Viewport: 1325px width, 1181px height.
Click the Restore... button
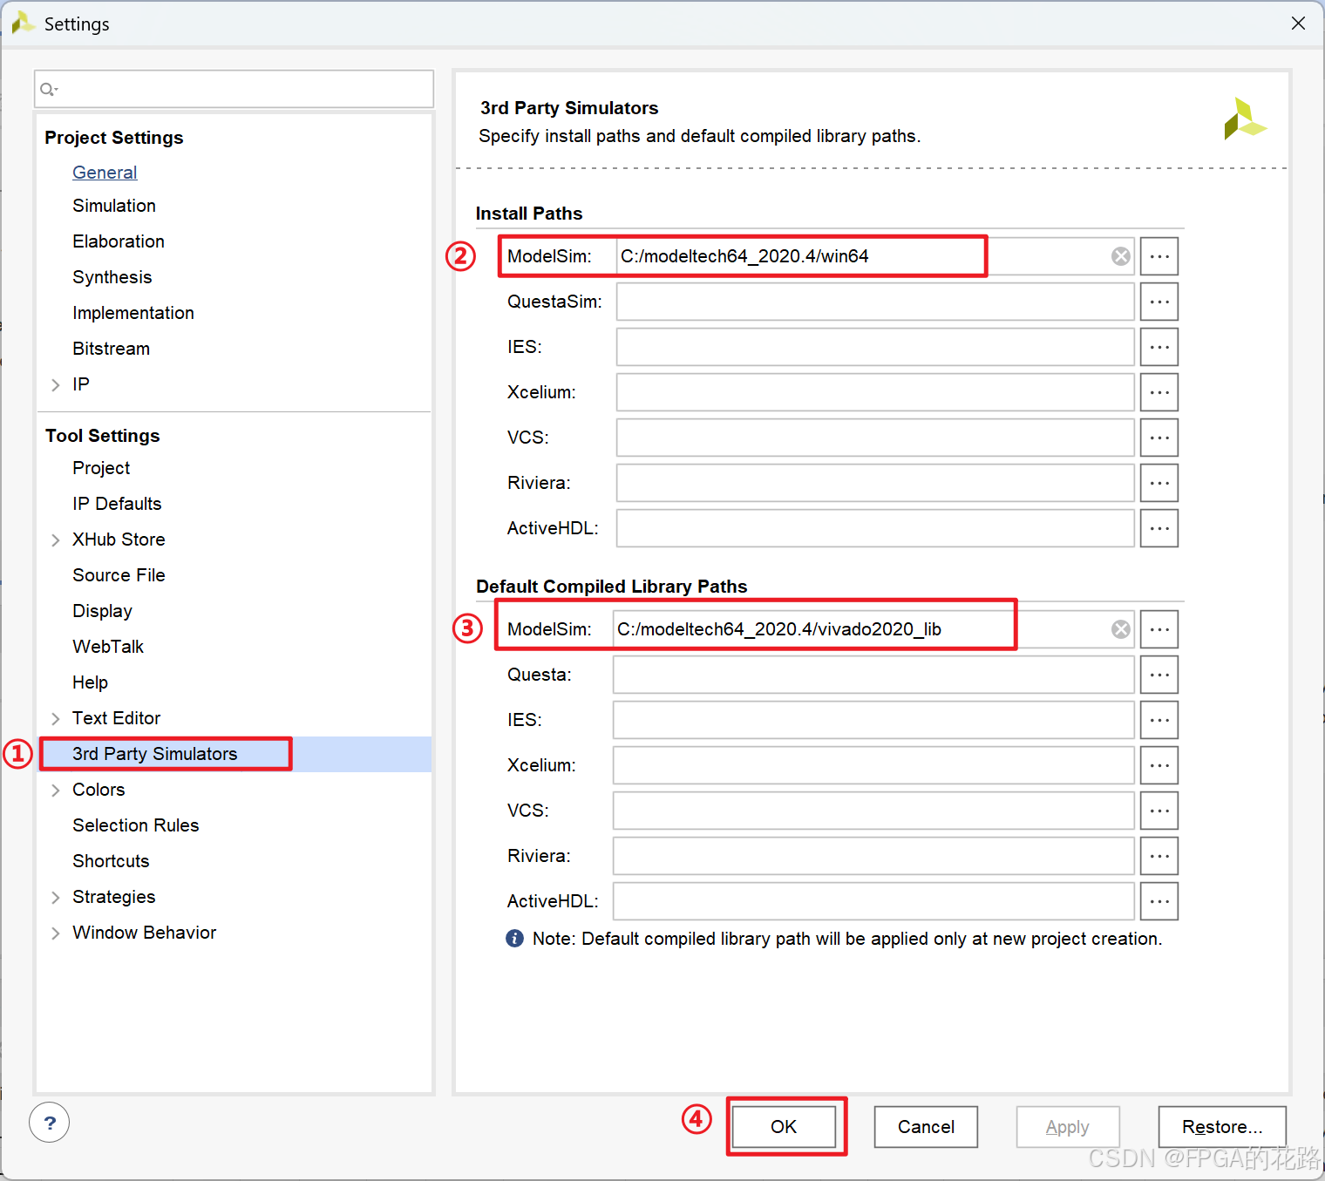coord(1222,1127)
